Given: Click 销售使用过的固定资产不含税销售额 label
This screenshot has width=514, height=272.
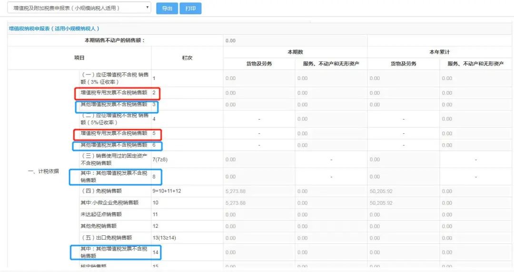Looking at the screenshot, I should (114, 160).
